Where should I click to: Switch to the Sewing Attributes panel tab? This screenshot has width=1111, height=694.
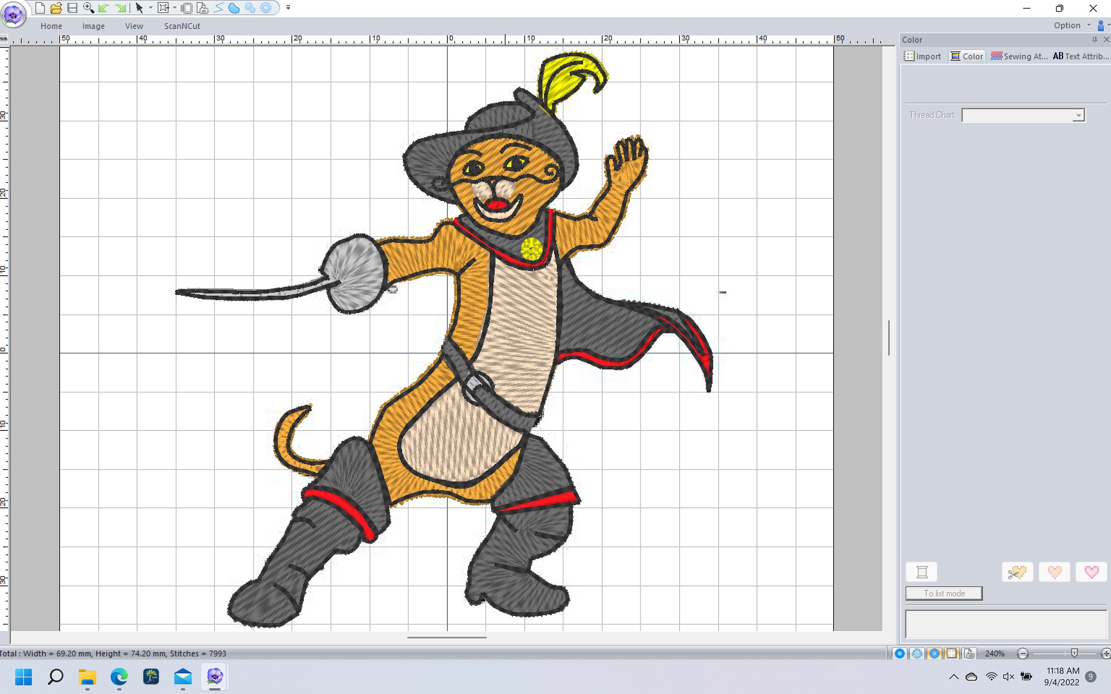point(1019,57)
